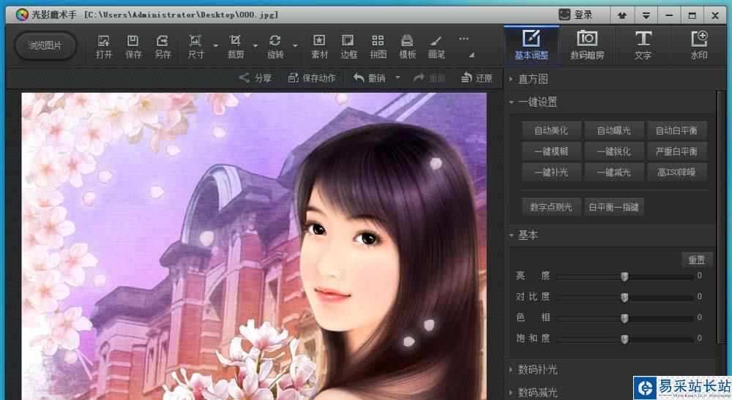Image resolution: width=732 pixels, height=400 pixels.
Task: Apply 严重白平衡 correction
Action: click(x=676, y=151)
